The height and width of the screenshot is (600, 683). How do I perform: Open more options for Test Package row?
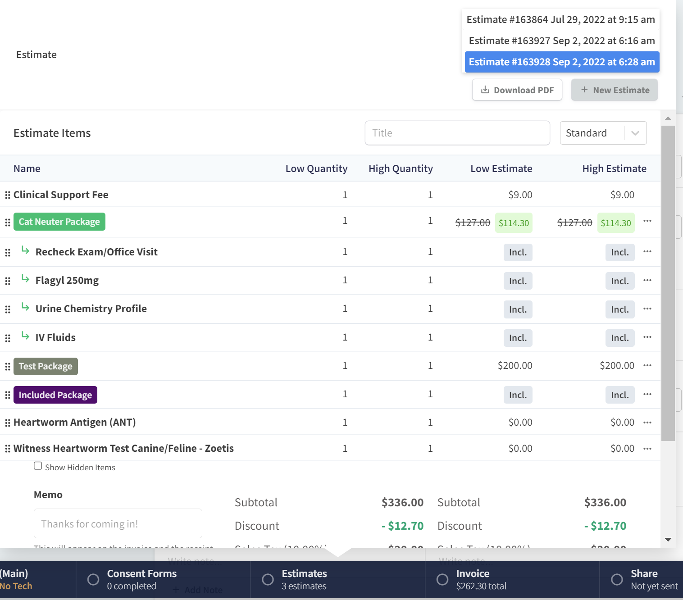pos(647,365)
